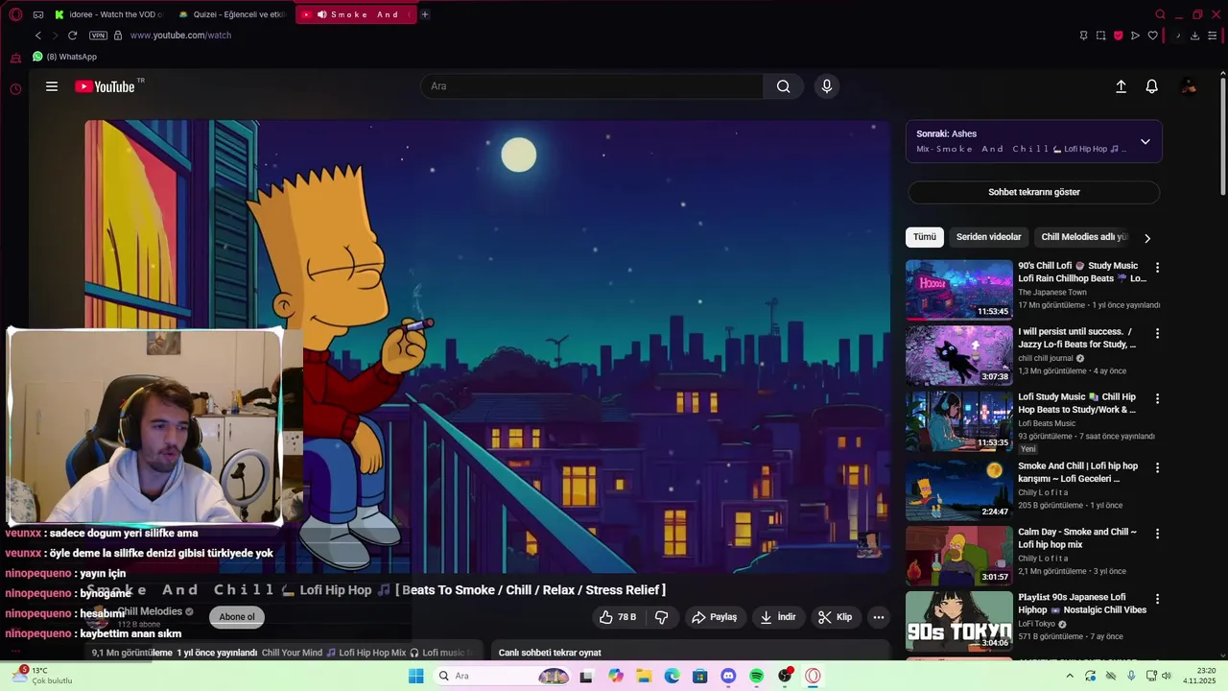1228x691 pixels.
Task: Toggle the browser VPN badge
Action: (98, 36)
